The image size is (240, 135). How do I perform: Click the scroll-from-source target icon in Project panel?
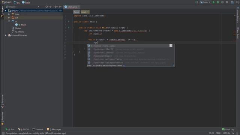click(x=46, y=7)
